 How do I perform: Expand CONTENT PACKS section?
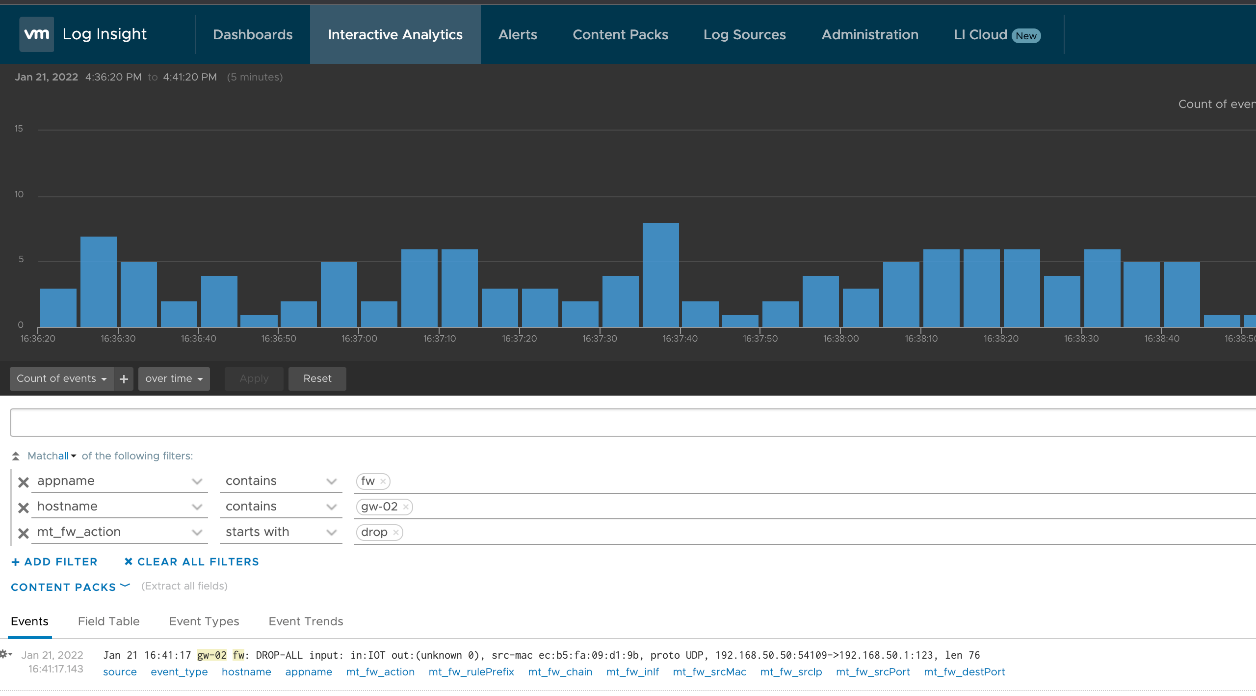click(70, 587)
